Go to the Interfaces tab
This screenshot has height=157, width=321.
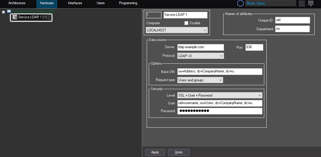[75, 3]
